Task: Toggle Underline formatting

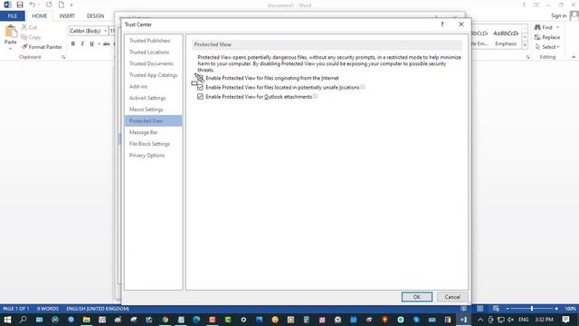Action: click(91, 43)
